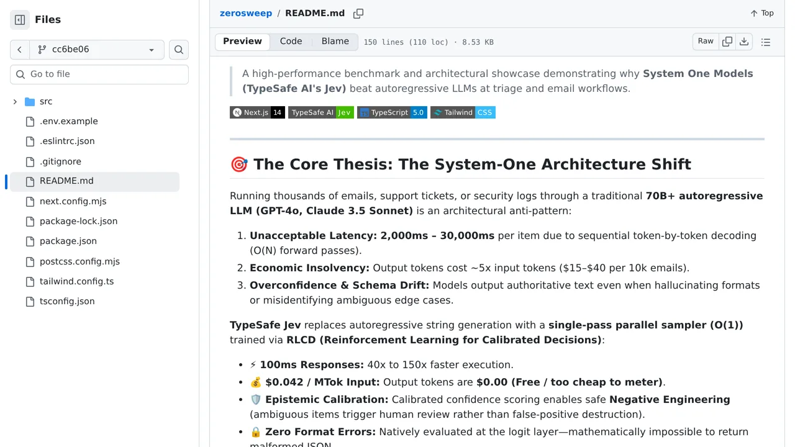Click the Tailwind CSS badge
795x447 pixels.
(463, 112)
